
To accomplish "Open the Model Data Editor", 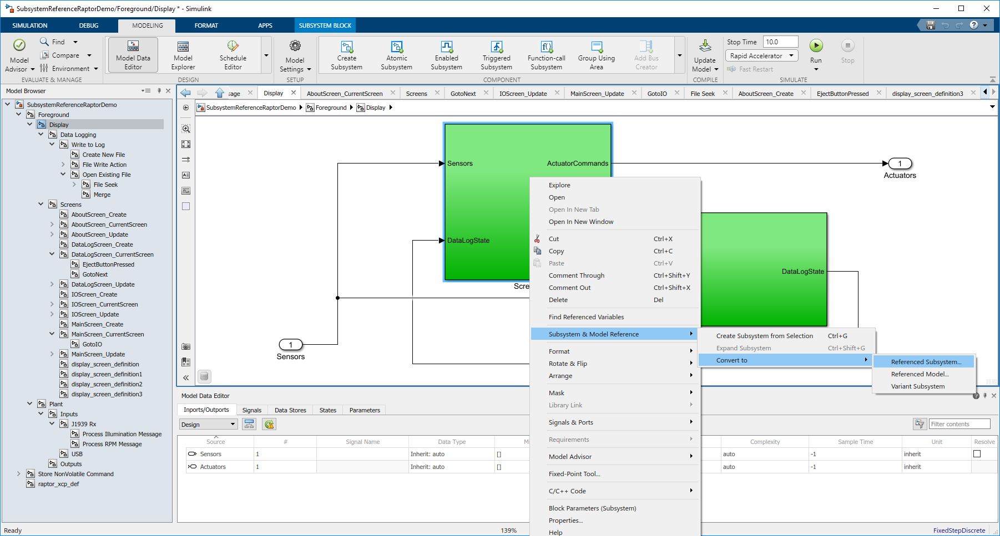I will click(x=133, y=55).
